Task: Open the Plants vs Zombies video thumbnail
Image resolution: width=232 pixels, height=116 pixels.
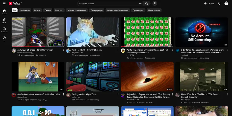Action: 147,32
